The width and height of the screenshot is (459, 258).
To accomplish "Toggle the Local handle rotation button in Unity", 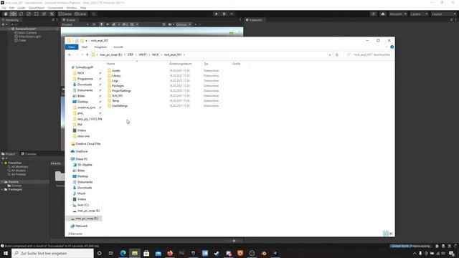I will (x=80, y=14).
